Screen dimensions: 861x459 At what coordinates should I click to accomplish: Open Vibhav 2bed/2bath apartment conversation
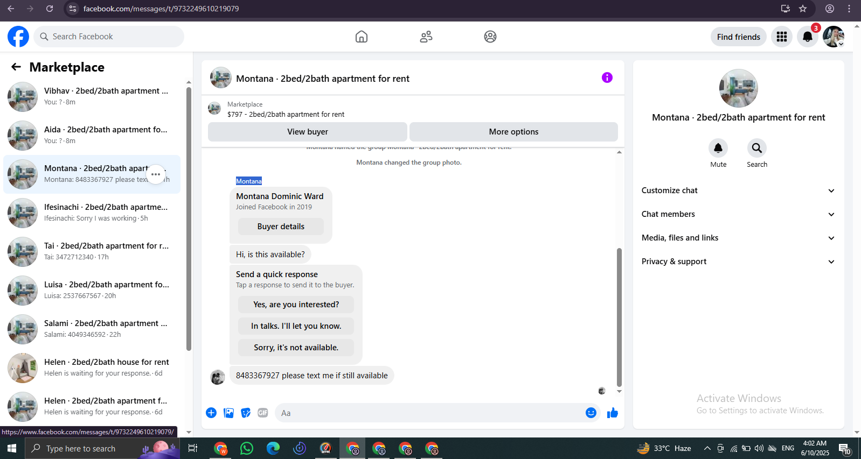coord(92,97)
